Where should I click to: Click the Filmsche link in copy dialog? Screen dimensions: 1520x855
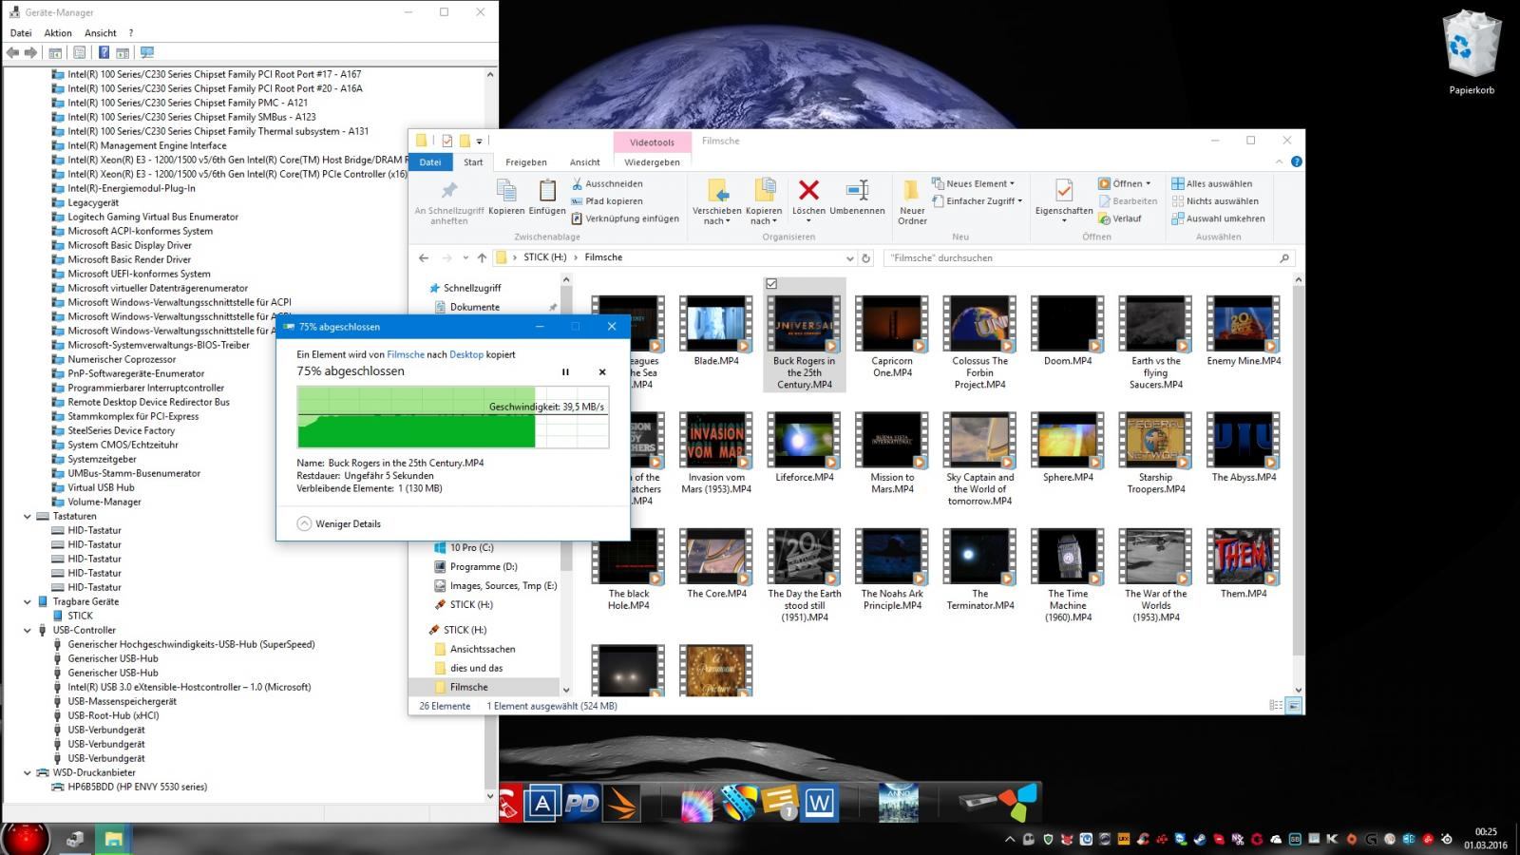(x=406, y=354)
